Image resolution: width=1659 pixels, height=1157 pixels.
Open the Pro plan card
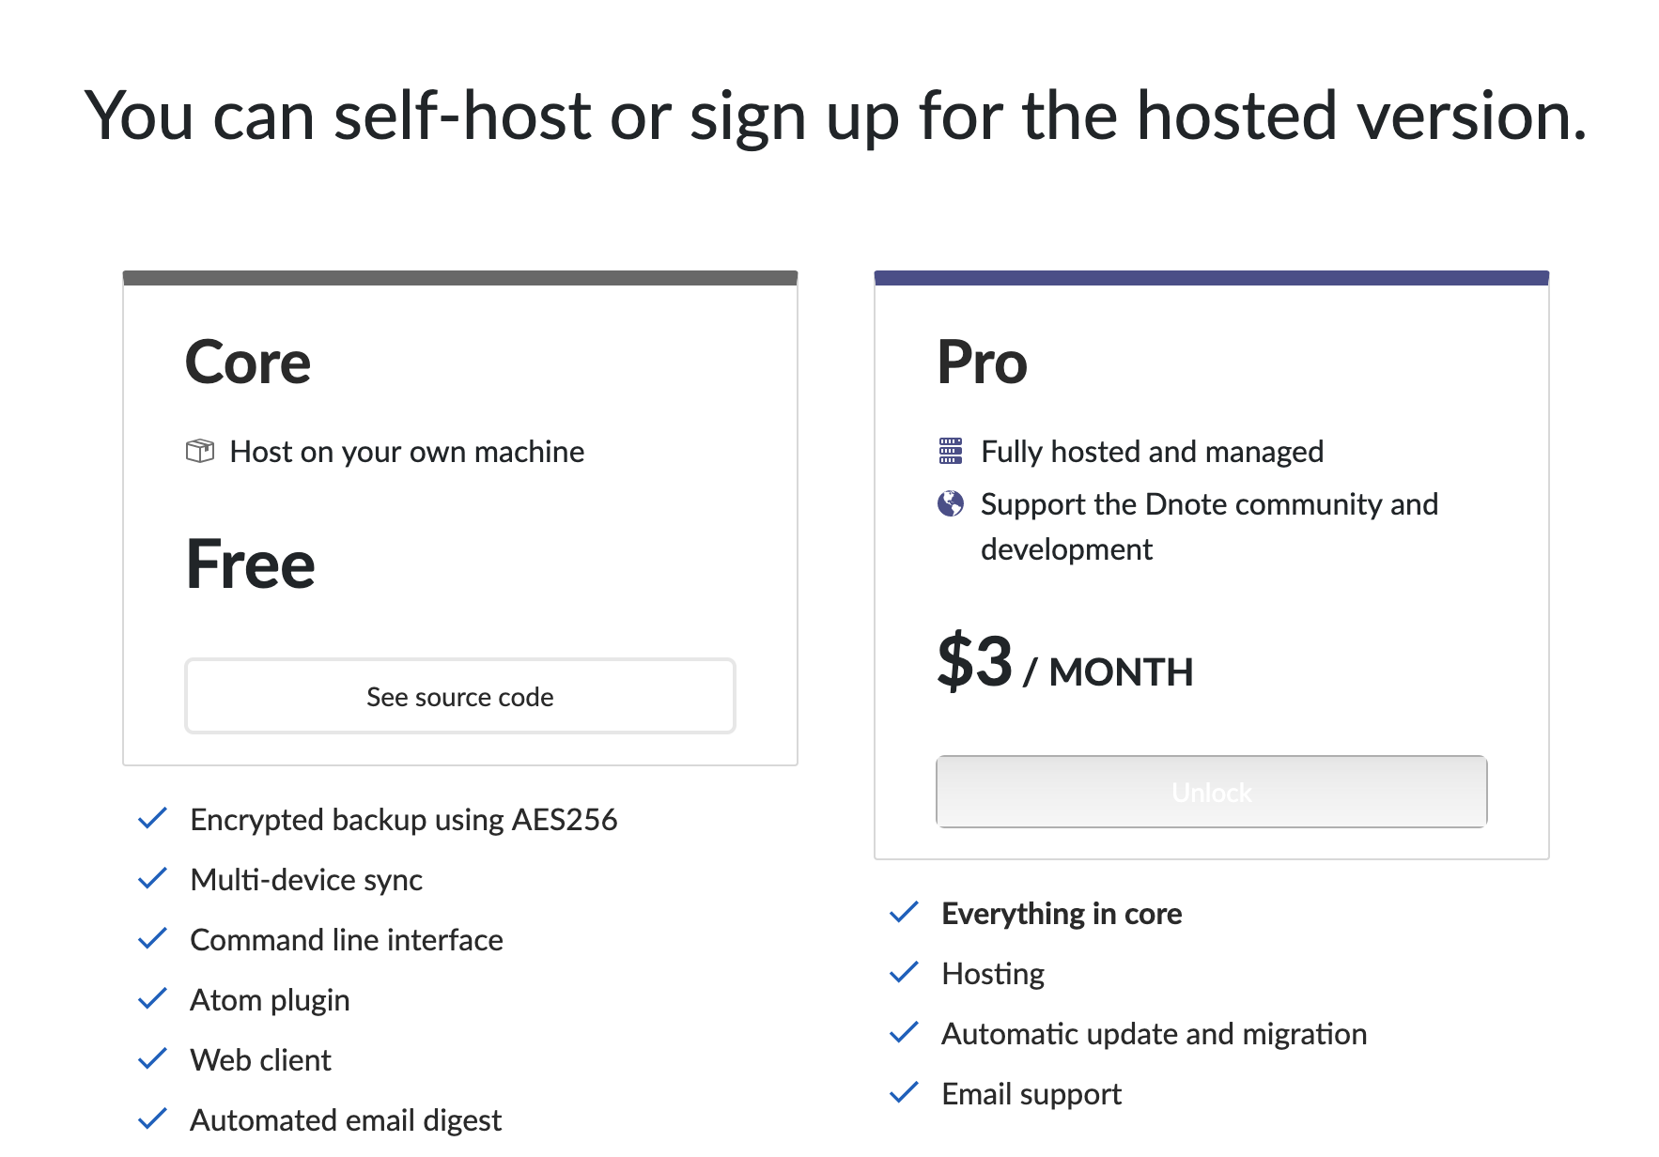click(x=1211, y=563)
